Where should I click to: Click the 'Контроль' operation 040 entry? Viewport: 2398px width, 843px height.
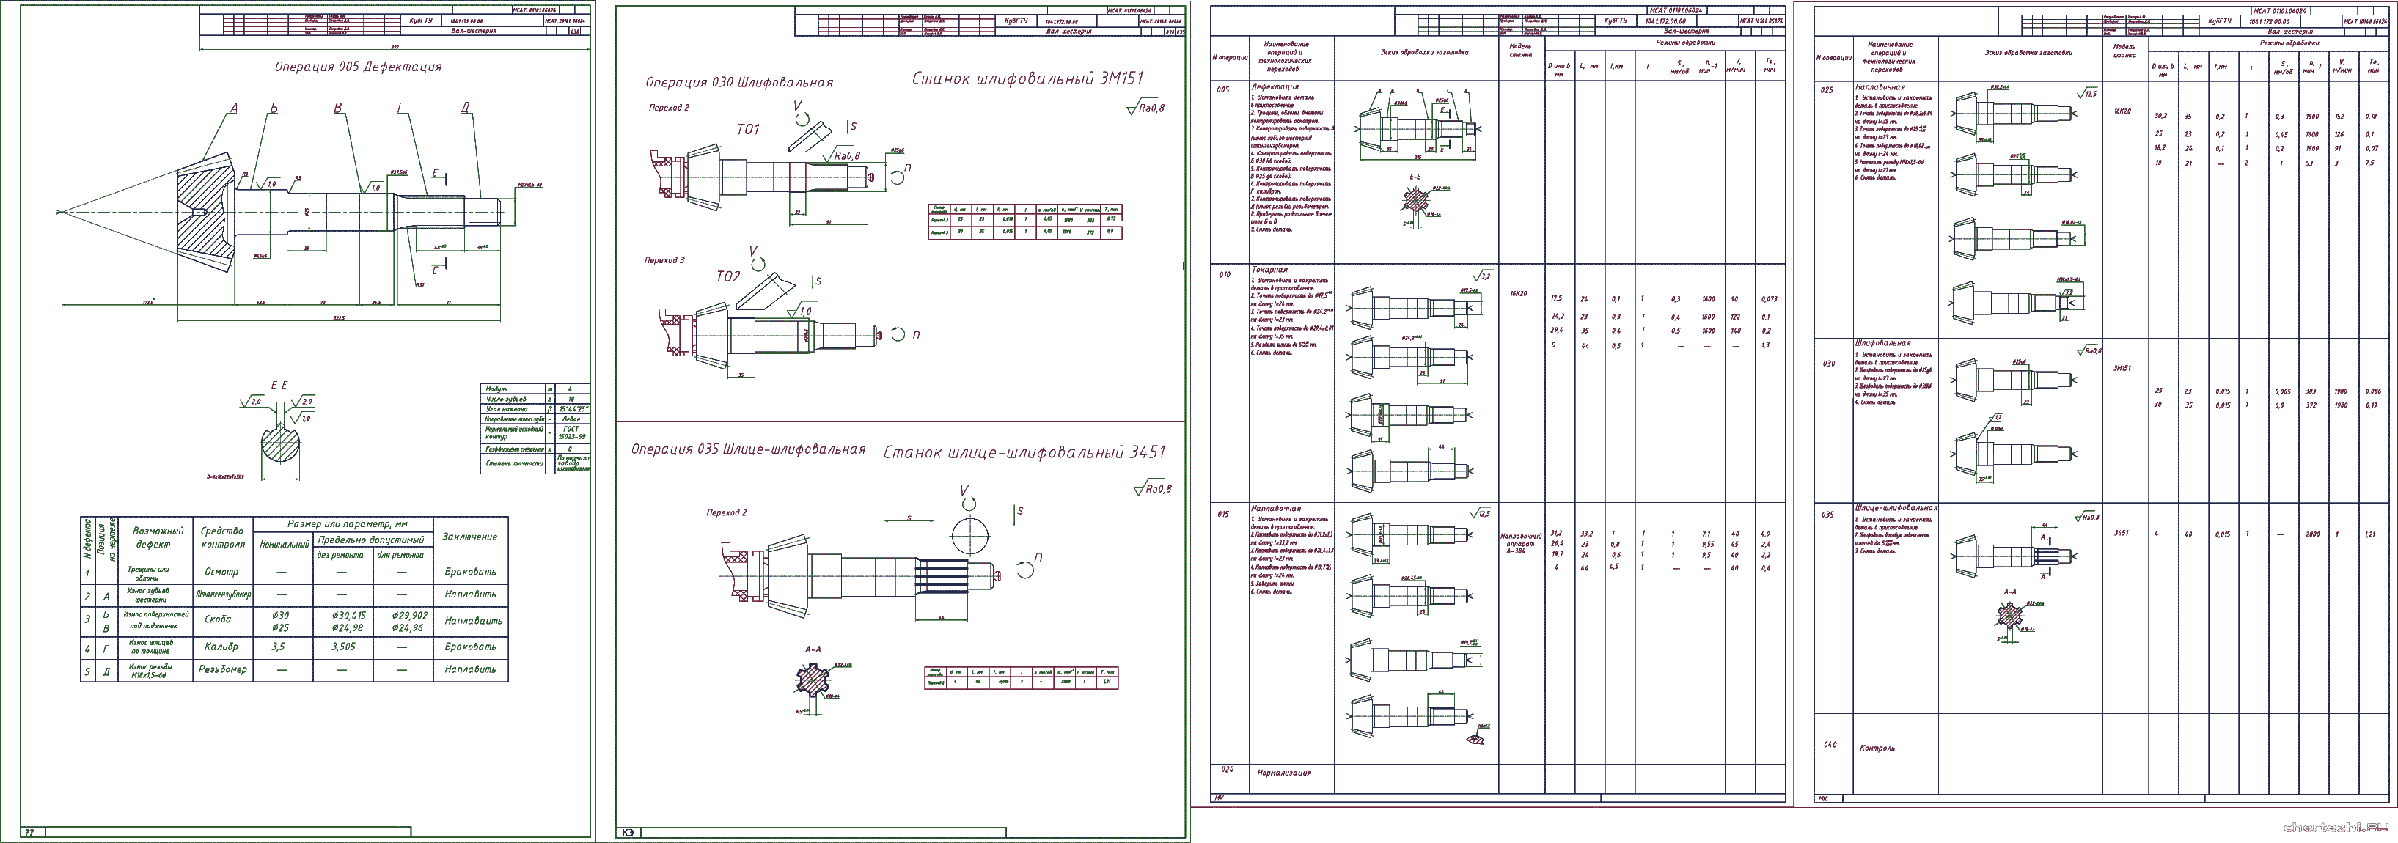[1877, 748]
